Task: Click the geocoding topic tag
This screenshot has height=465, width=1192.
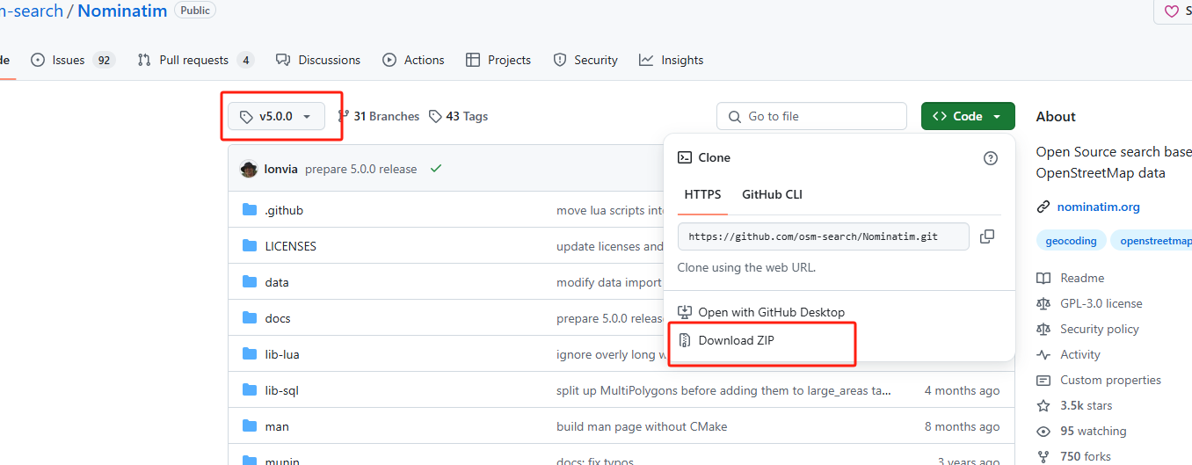Action: pos(1071,241)
